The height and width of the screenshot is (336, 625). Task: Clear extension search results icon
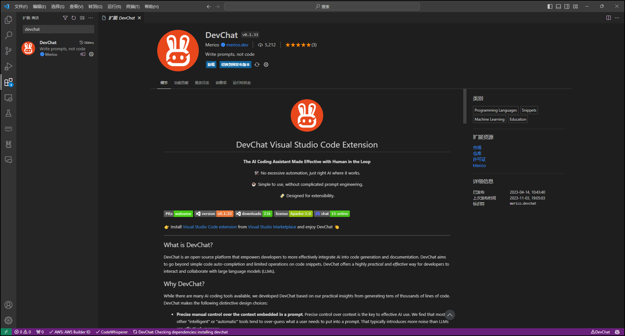point(82,18)
